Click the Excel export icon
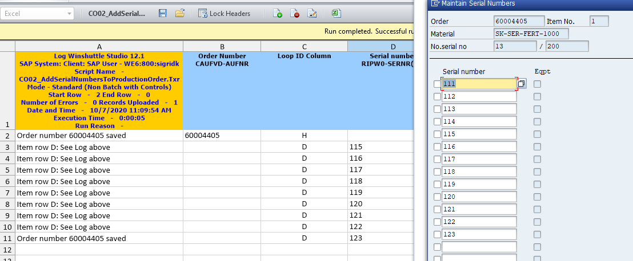Viewport: 633px width, 261px height. (335, 13)
